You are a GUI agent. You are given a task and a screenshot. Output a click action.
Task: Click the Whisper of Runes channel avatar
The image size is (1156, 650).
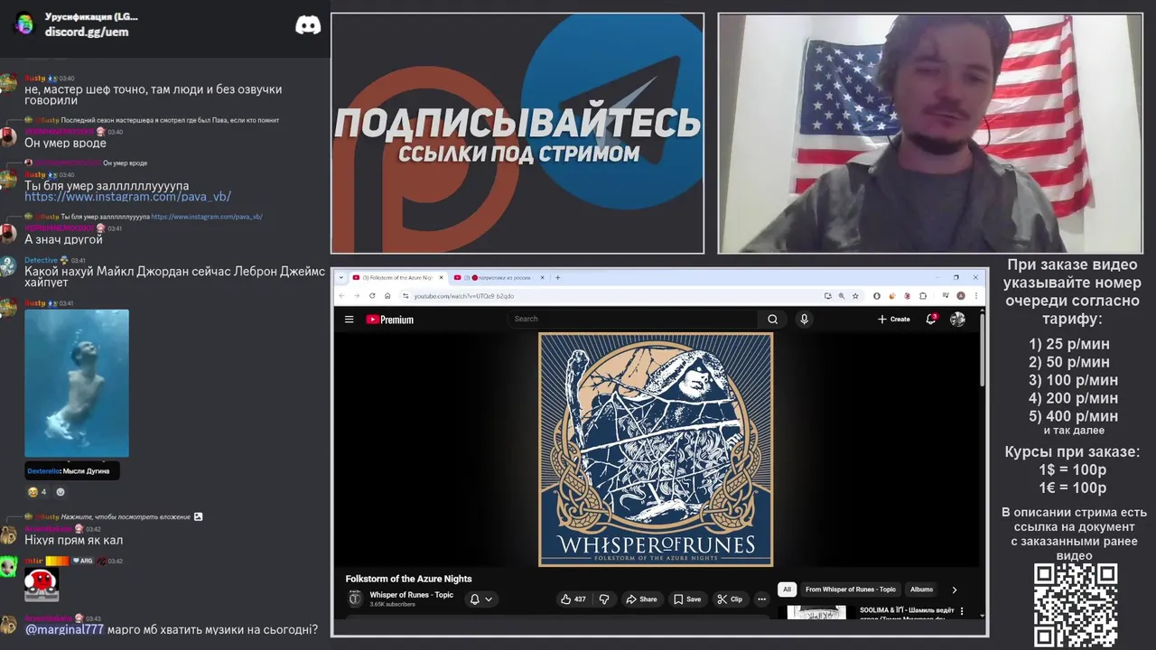point(355,599)
